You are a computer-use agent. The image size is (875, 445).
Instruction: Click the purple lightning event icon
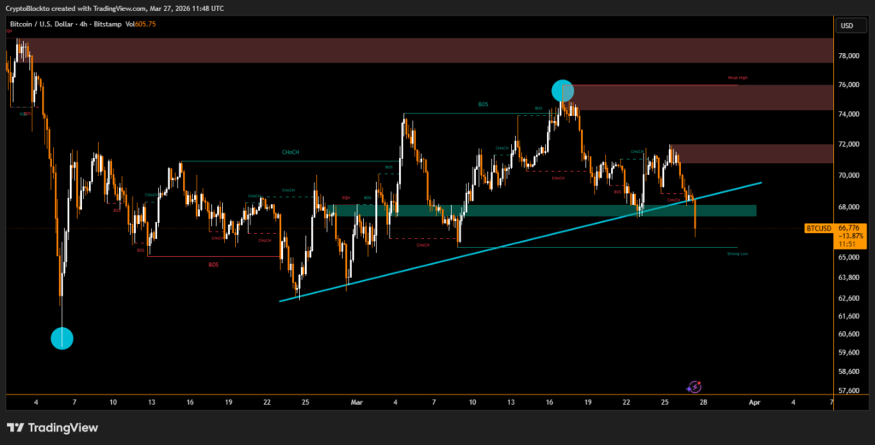point(695,387)
